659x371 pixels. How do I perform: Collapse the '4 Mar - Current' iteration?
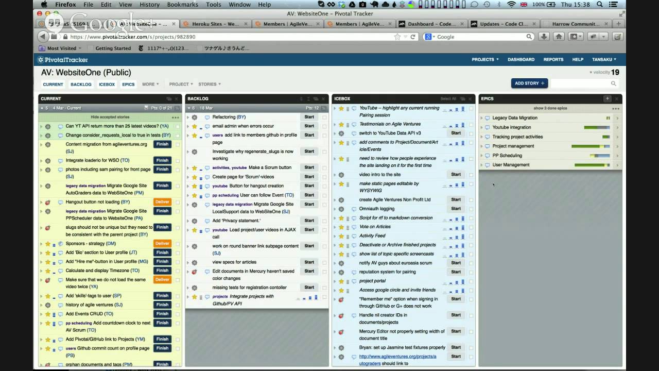41,108
